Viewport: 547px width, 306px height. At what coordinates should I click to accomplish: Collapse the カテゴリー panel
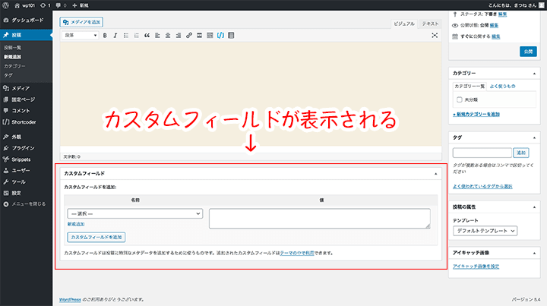(534, 74)
